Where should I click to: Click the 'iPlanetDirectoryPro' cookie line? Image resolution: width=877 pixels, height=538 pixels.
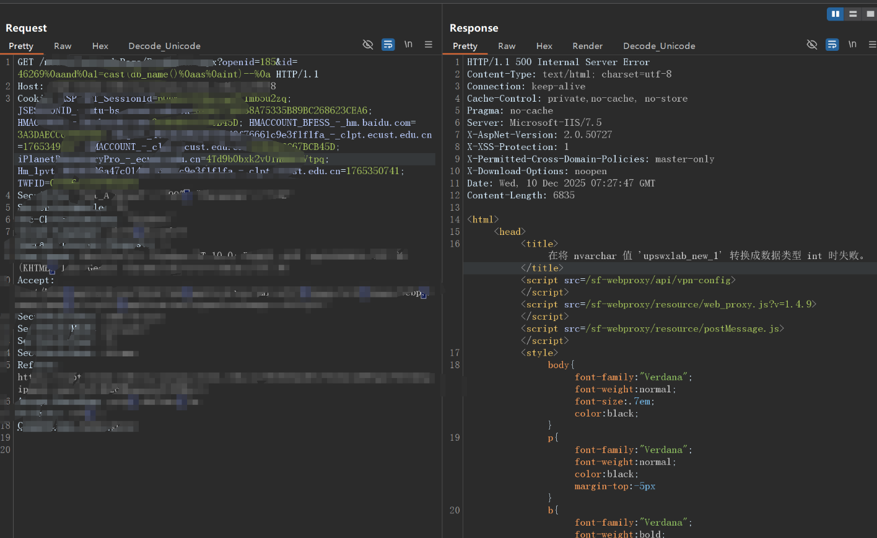[173, 159]
